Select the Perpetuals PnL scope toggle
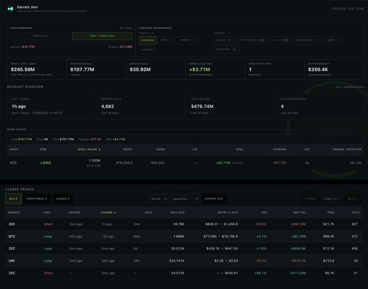Screen dimensions: 368x289 [x=41, y=36]
